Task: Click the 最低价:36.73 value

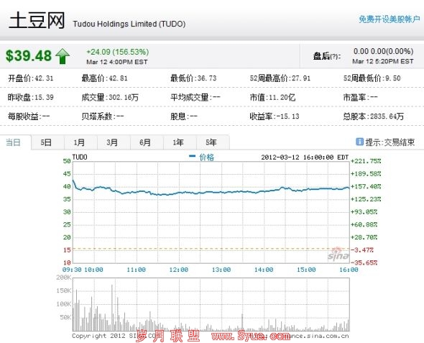Action: coord(193,78)
